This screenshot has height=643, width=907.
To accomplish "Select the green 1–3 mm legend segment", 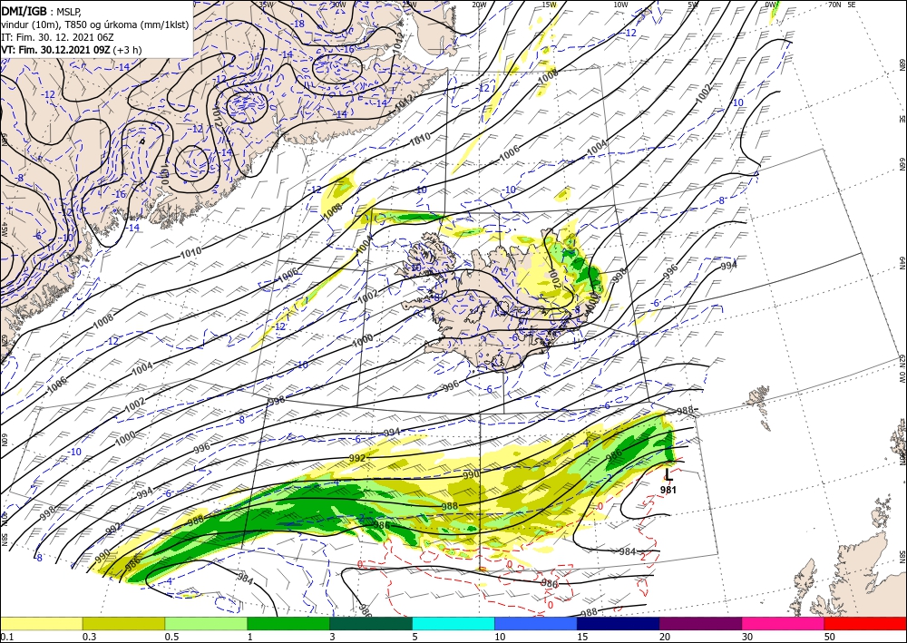I will click(288, 623).
